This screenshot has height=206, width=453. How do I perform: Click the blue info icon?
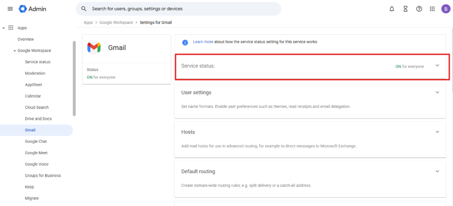[185, 42]
